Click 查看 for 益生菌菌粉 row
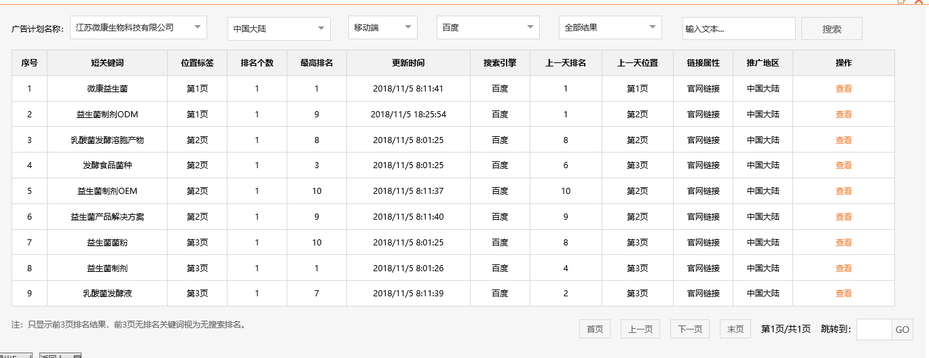 tap(843, 242)
